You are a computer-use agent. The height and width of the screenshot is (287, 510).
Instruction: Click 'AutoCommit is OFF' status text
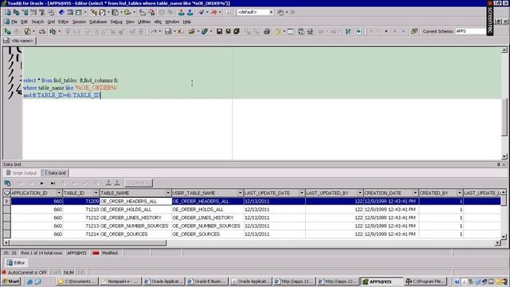27,273
